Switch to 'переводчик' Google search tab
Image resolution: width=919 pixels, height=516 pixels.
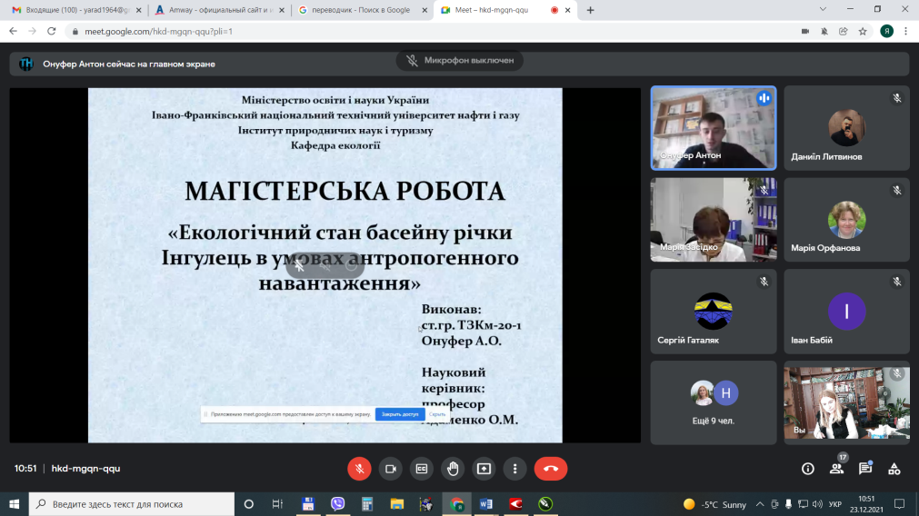point(362,10)
